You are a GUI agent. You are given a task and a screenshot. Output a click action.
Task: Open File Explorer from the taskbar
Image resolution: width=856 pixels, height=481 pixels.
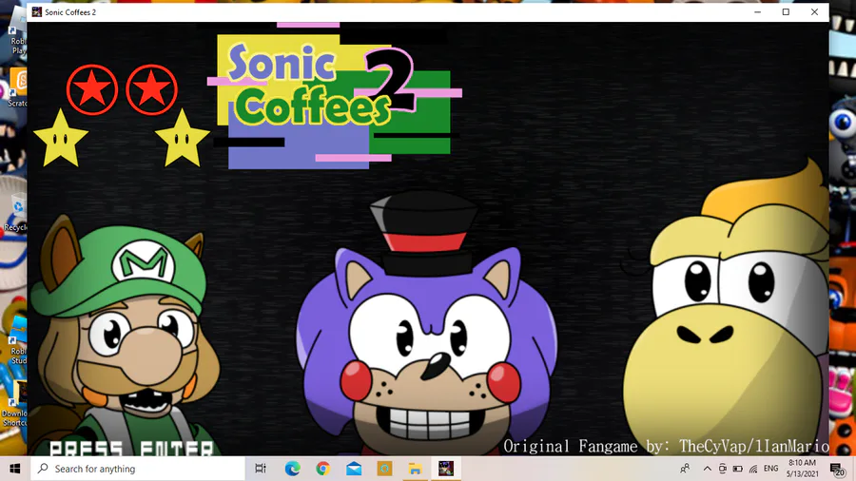coord(415,469)
